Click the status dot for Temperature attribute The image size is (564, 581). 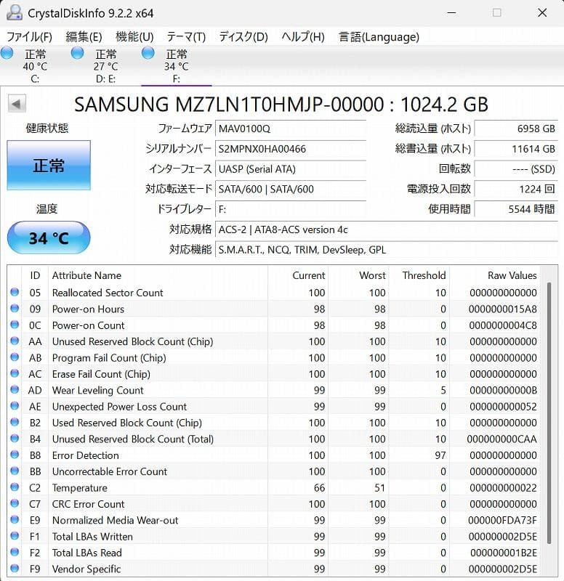click(15, 487)
